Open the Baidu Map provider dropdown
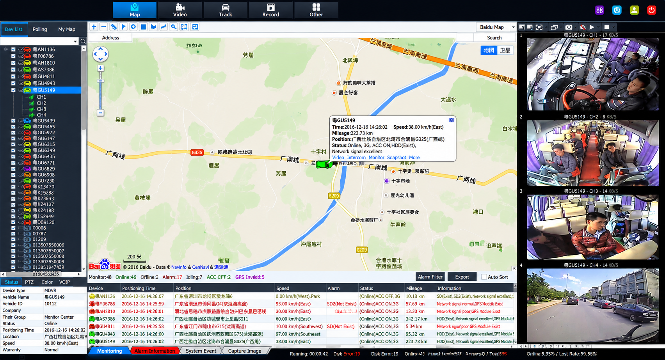The image size is (665, 360). [x=513, y=27]
